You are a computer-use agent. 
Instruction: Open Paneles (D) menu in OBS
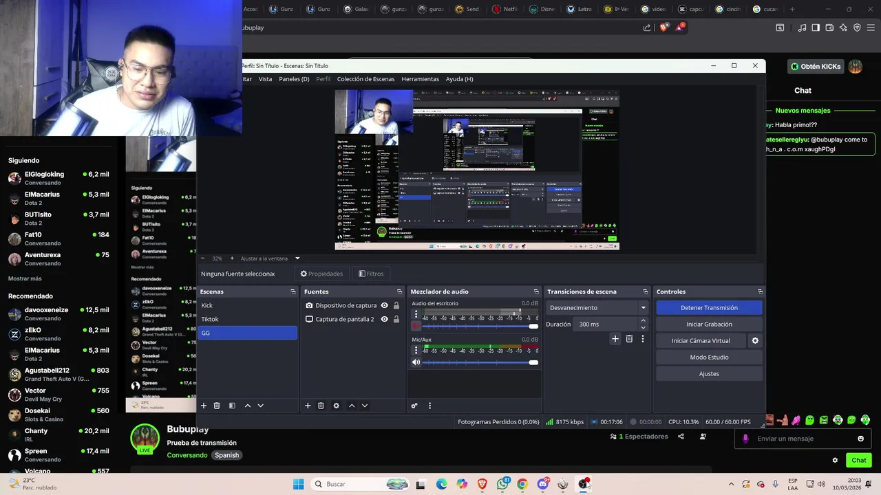pyautogui.click(x=294, y=79)
